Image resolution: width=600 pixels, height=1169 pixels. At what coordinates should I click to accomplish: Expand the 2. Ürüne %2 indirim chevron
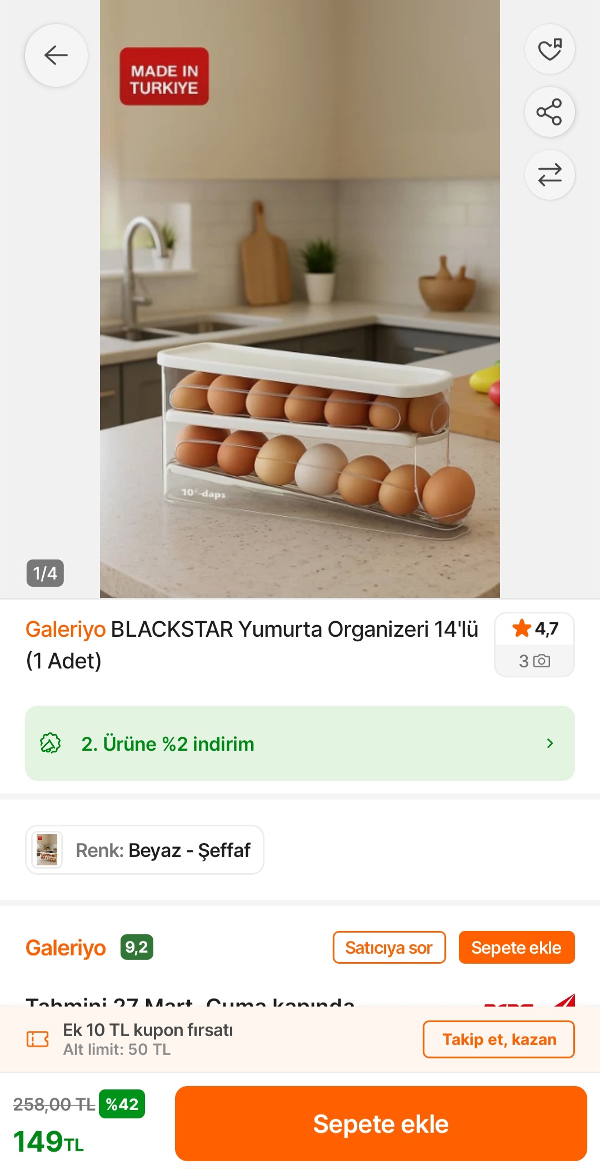(550, 743)
